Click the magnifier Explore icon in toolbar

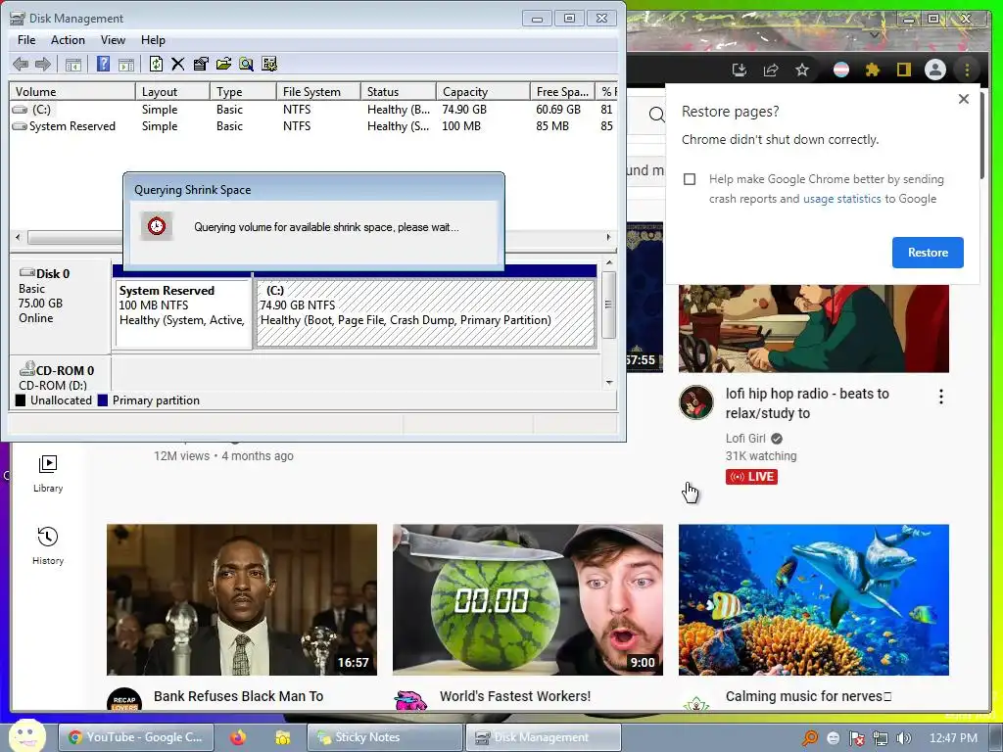point(246,64)
